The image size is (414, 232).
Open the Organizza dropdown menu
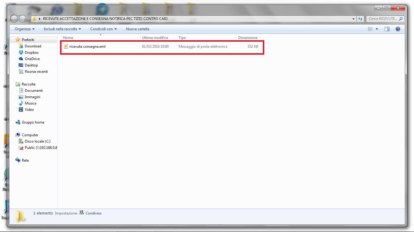coord(25,29)
